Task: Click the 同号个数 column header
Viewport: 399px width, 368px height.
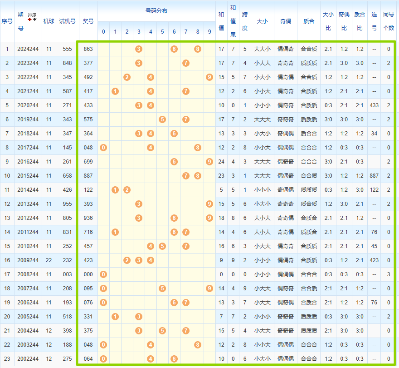Action: 388,21
